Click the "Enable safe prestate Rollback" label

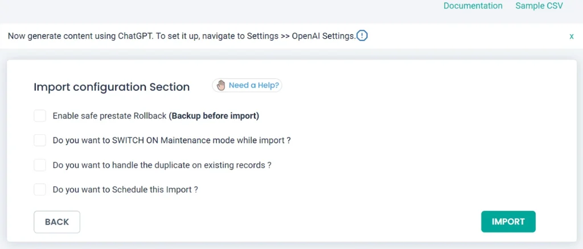110,116
